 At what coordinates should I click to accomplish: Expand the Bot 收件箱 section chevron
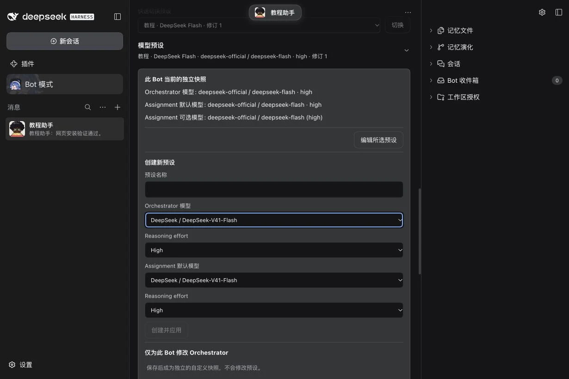(x=431, y=80)
